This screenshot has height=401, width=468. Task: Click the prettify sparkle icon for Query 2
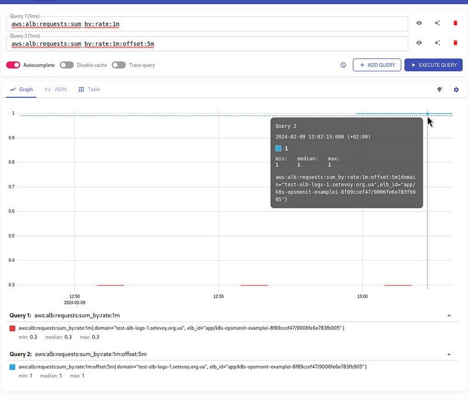[437, 43]
